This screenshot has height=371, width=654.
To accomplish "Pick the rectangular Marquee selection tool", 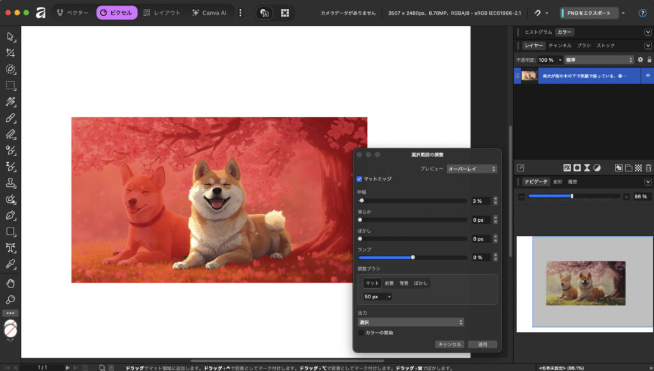I will [10, 85].
